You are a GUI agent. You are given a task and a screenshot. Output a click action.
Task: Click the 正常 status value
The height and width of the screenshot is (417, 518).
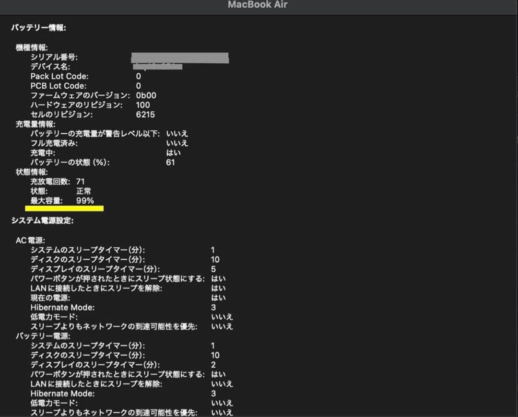(83, 191)
